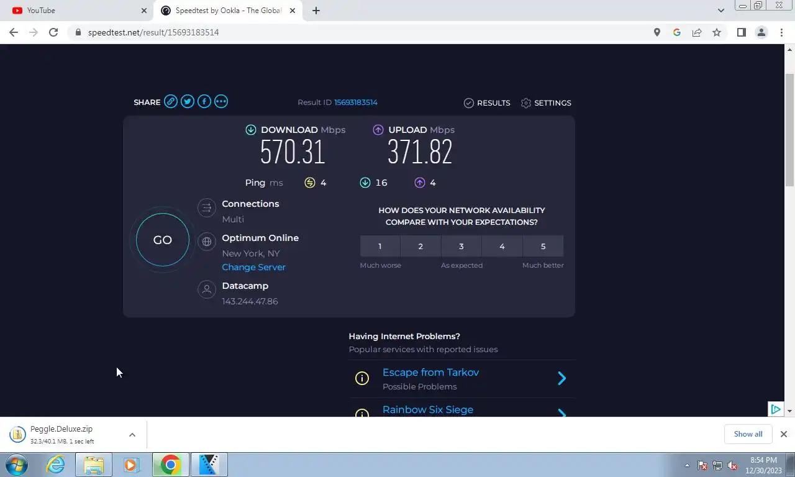Image resolution: width=795 pixels, height=477 pixels.
Task: Click the idle ping latency icon
Action: point(310,183)
